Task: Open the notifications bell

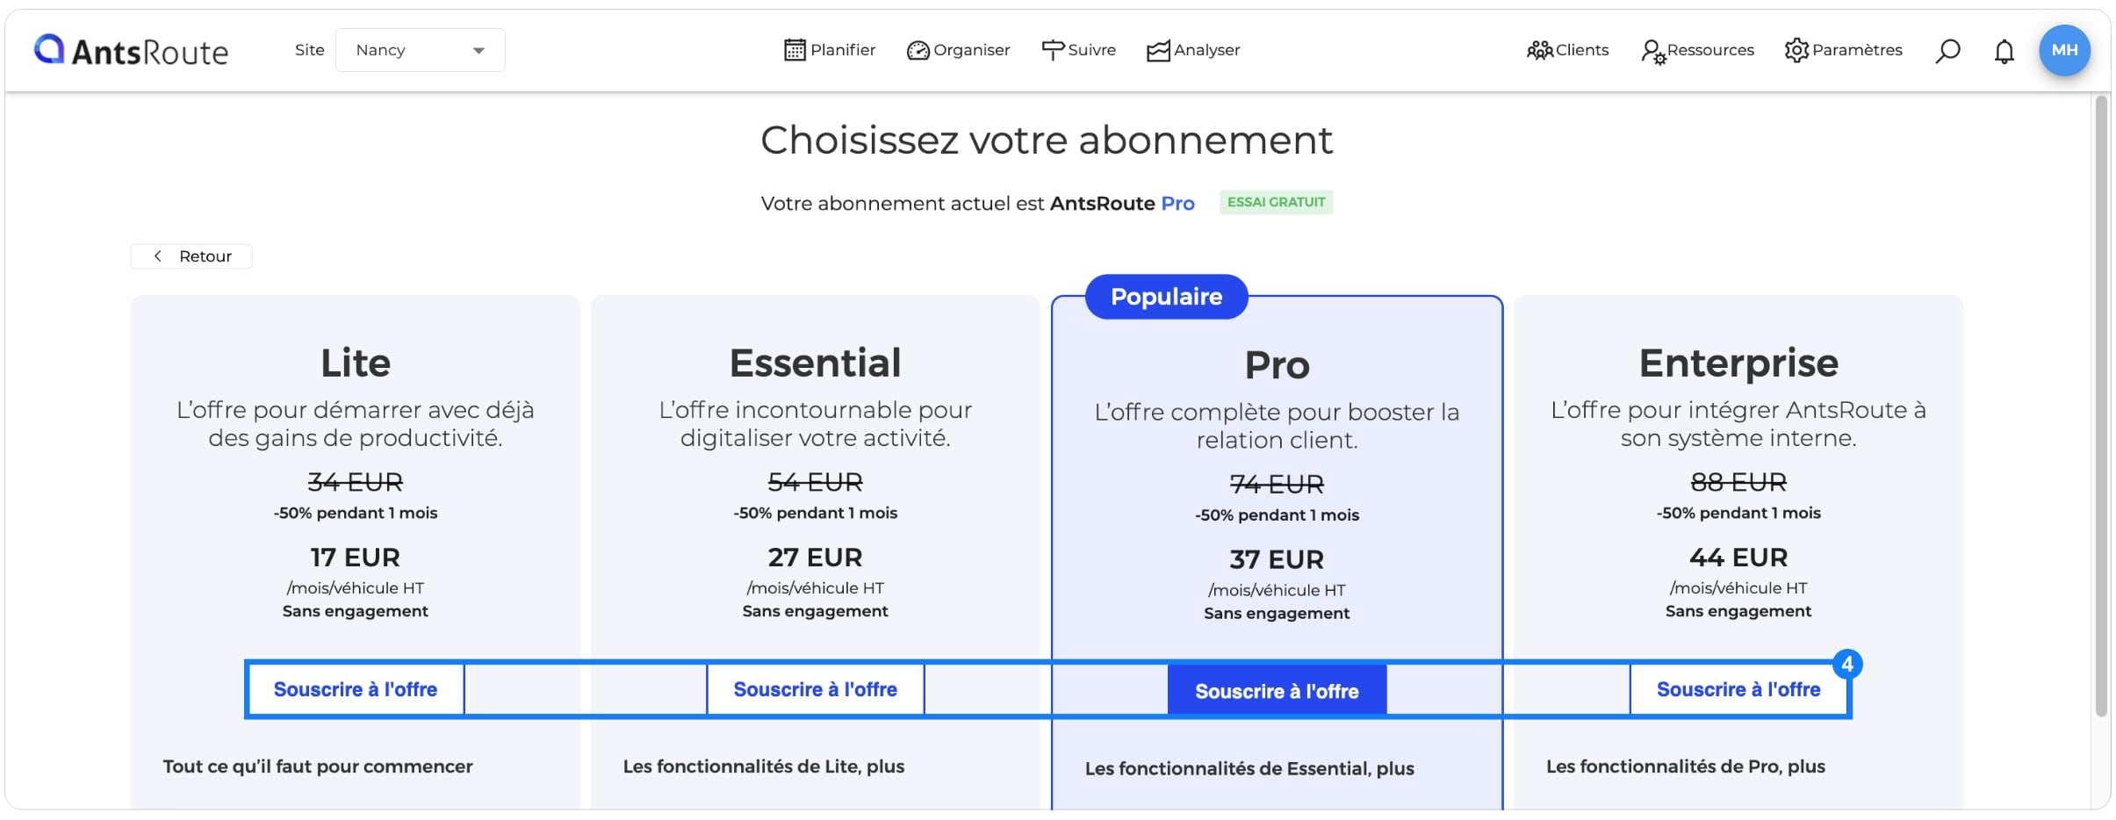Action: 2004,51
